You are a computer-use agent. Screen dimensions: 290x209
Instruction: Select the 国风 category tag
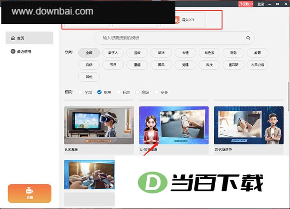[x=161, y=65]
